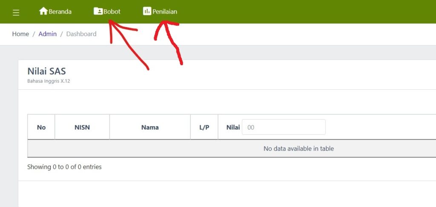The height and width of the screenshot is (207, 436).
Task: Click the "Showing 0 to 0" entries text
Action: 64,167
